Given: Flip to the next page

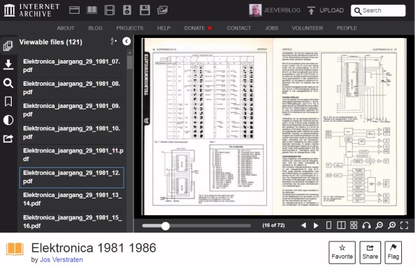Looking at the screenshot, I should tap(316, 225).
